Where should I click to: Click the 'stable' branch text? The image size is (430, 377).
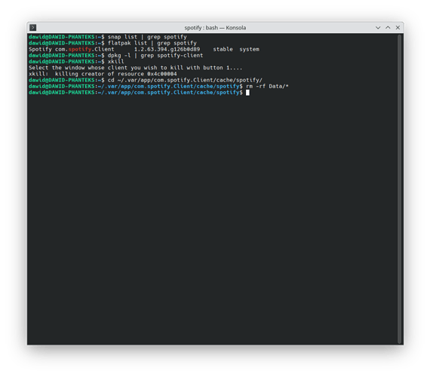(x=223, y=49)
